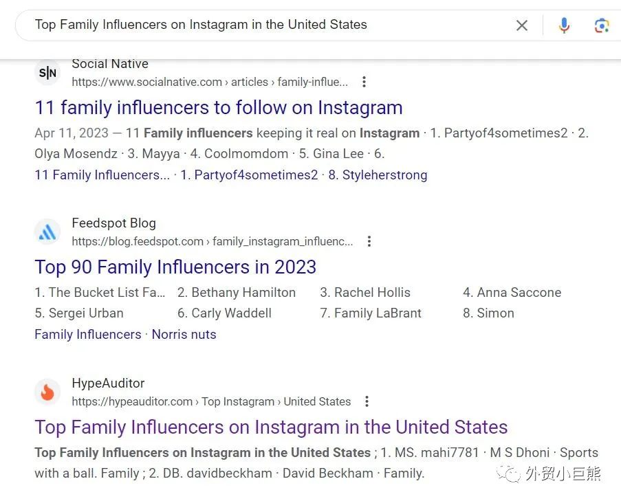Start voice search with the microphone icon

pyautogui.click(x=564, y=25)
